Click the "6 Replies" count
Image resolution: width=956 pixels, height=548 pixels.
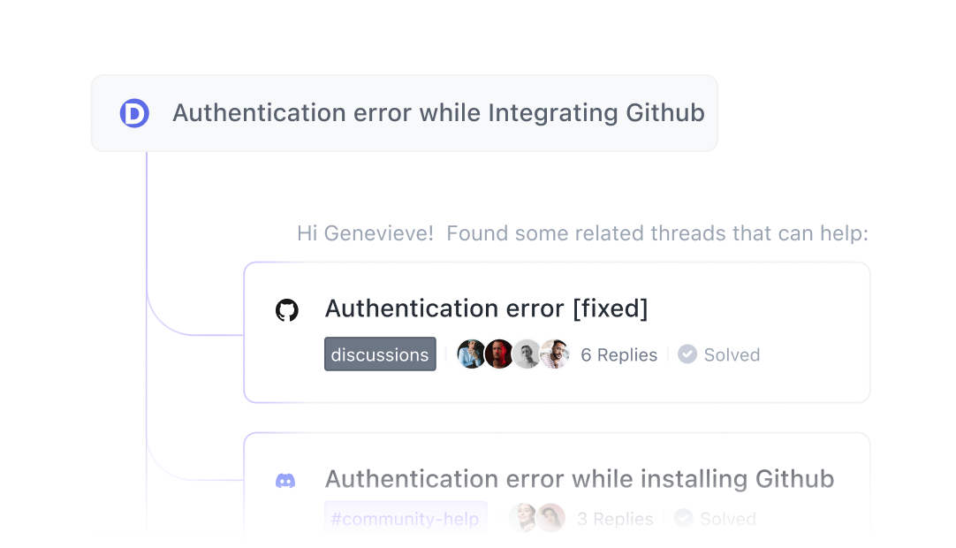pos(618,355)
